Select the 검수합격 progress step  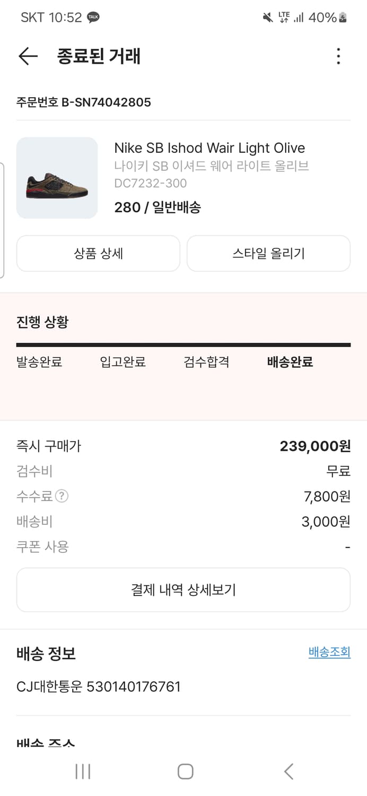(206, 362)
